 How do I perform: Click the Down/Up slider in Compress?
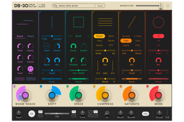coord(105,51)
